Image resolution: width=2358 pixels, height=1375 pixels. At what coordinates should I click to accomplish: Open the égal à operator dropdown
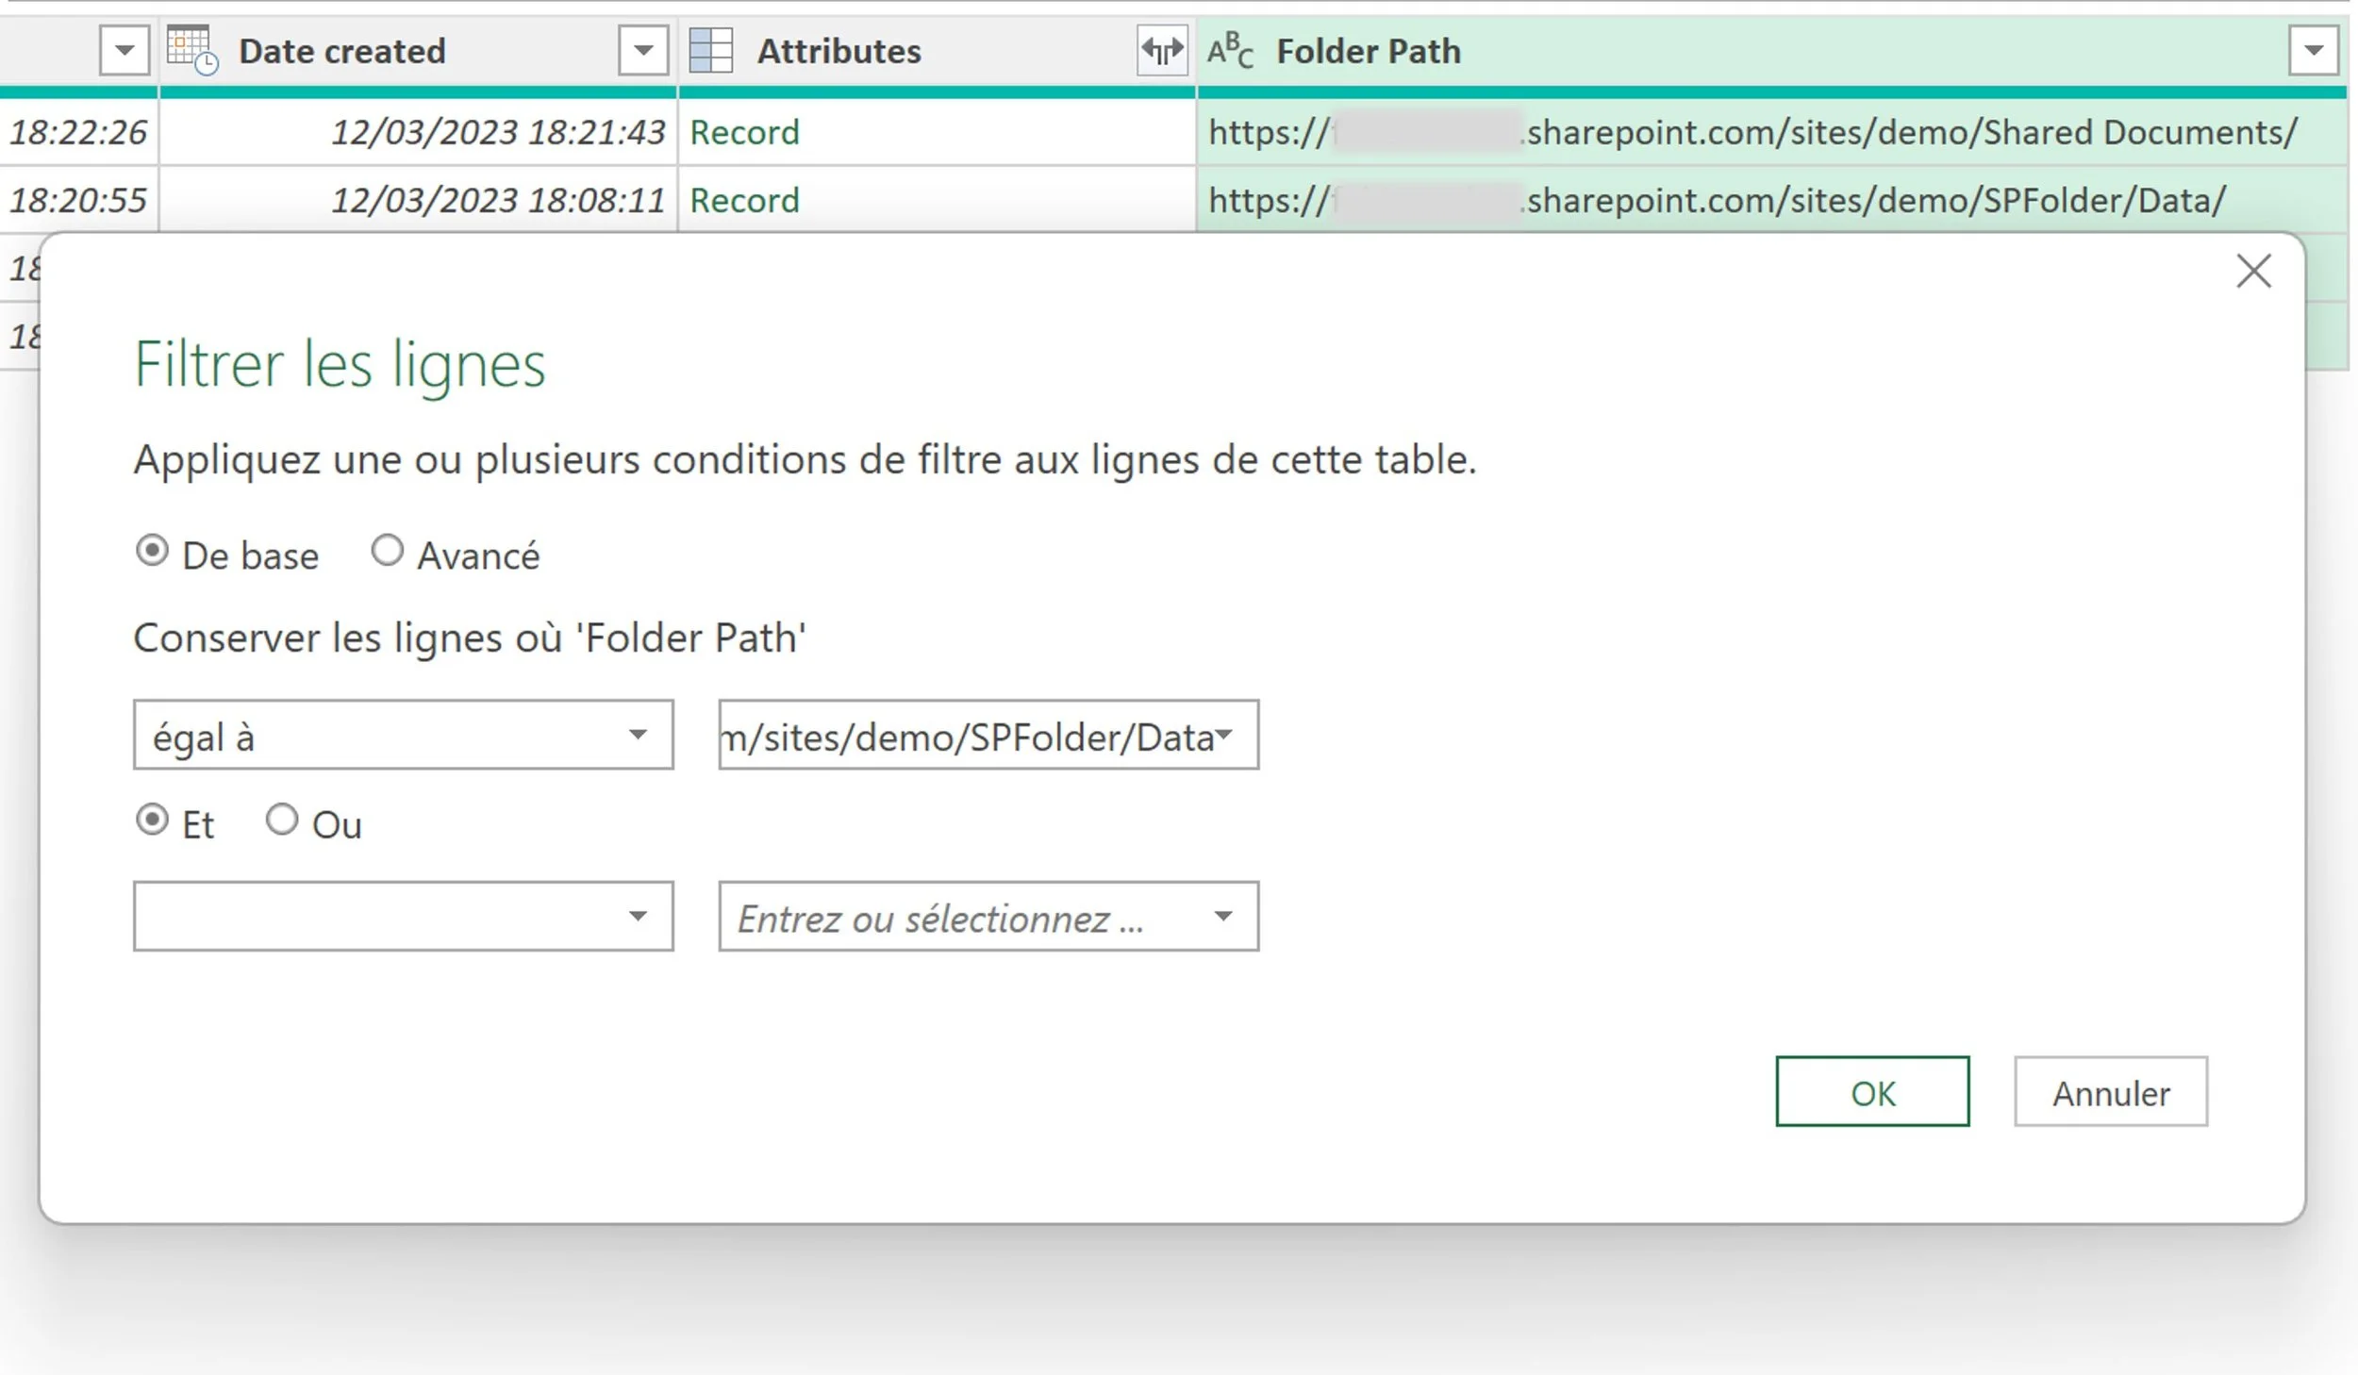pyautogui.click(x=403, y=736)
